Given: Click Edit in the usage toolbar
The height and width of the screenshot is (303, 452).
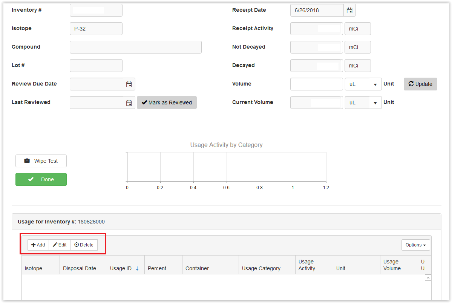Looking at the screenshot, I should point(60,245).
